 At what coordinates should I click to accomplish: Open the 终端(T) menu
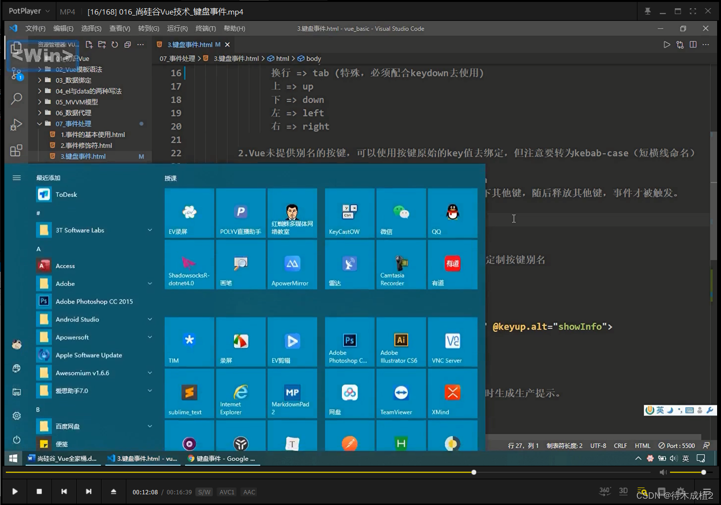[206, 29]
